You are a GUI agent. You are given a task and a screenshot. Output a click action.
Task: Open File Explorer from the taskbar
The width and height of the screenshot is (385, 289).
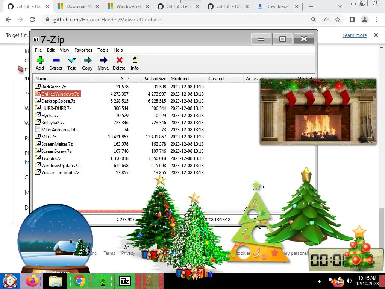click(x=55, y=281)
